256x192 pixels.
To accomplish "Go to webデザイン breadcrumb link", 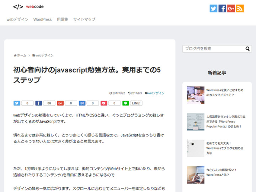I will [x=44, y=55].
